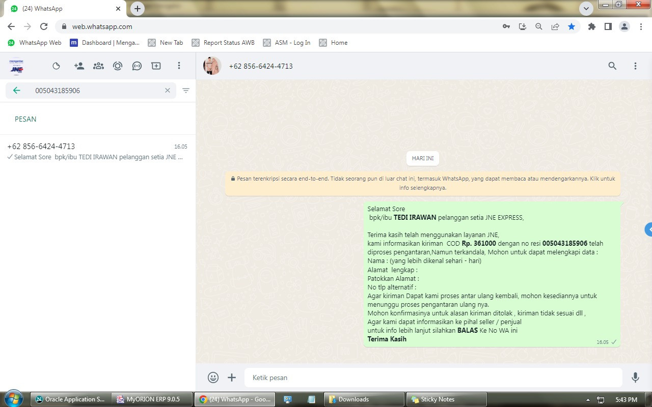652x407 pixels.
Task: Open emoji picker
Action: tap(213, 377)
